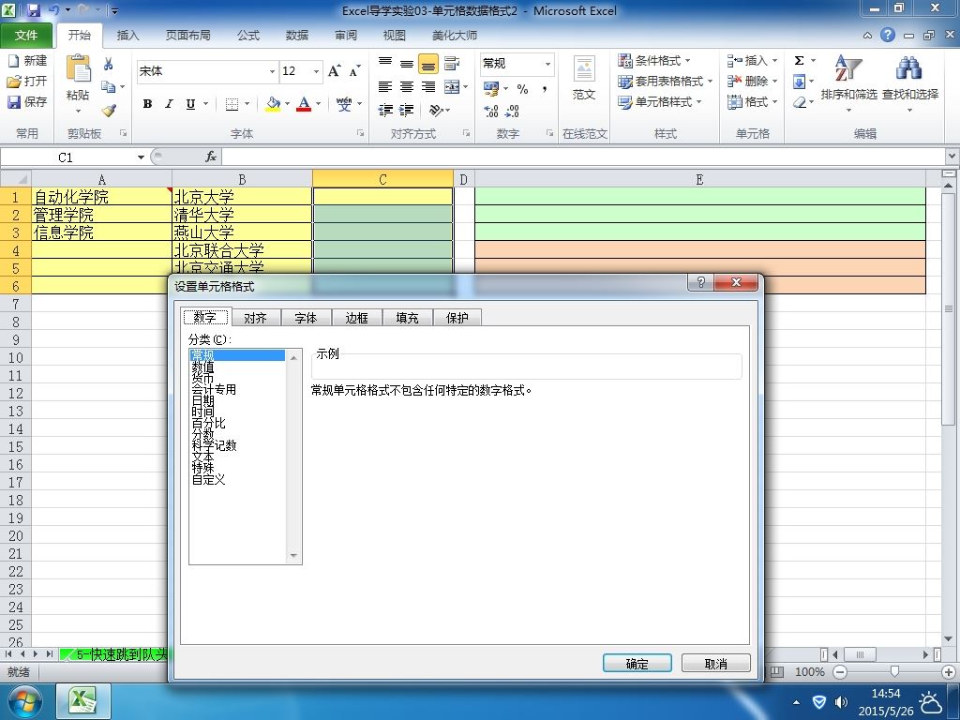
Task: Increase font size with large A
Action: tap(335, 71)
